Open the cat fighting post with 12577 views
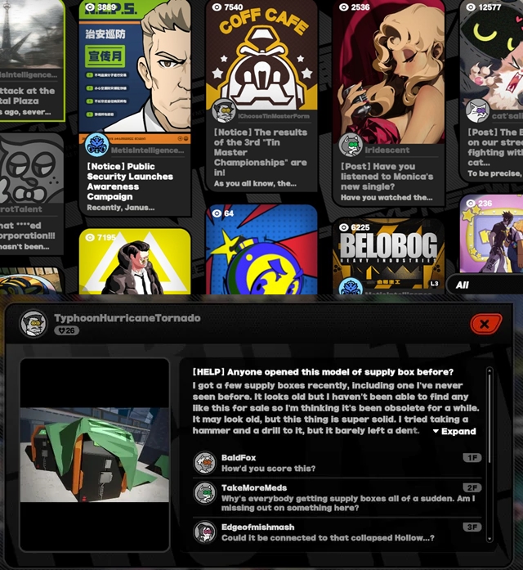The image size is (523, 570). click(x=491, y=90)
